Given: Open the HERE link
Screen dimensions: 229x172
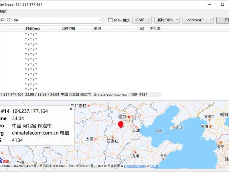Looking at the screenshot, I should pyautogui.click(x=155, y=166).
